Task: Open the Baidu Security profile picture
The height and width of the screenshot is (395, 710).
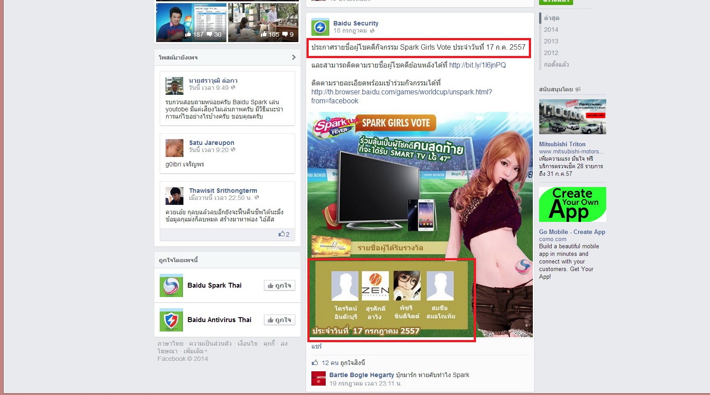Action: click(320, 27)
